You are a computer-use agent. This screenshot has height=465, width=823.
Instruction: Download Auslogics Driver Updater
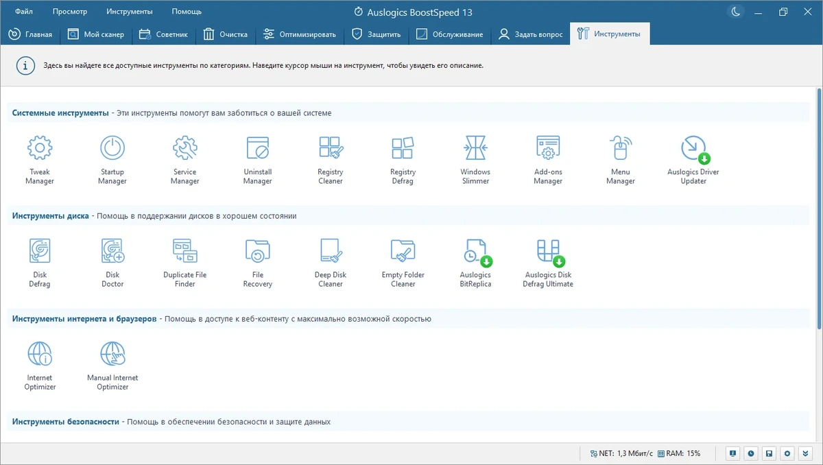tap(693, 160)
